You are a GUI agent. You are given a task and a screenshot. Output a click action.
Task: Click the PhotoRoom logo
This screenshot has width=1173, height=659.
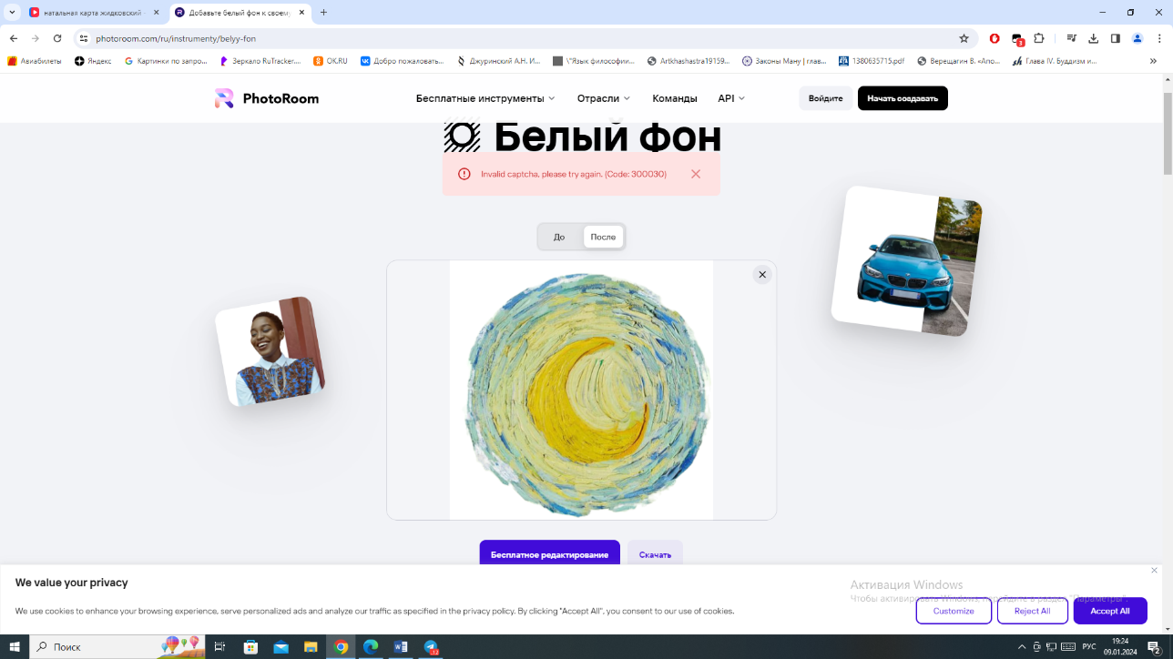point(267,98)
